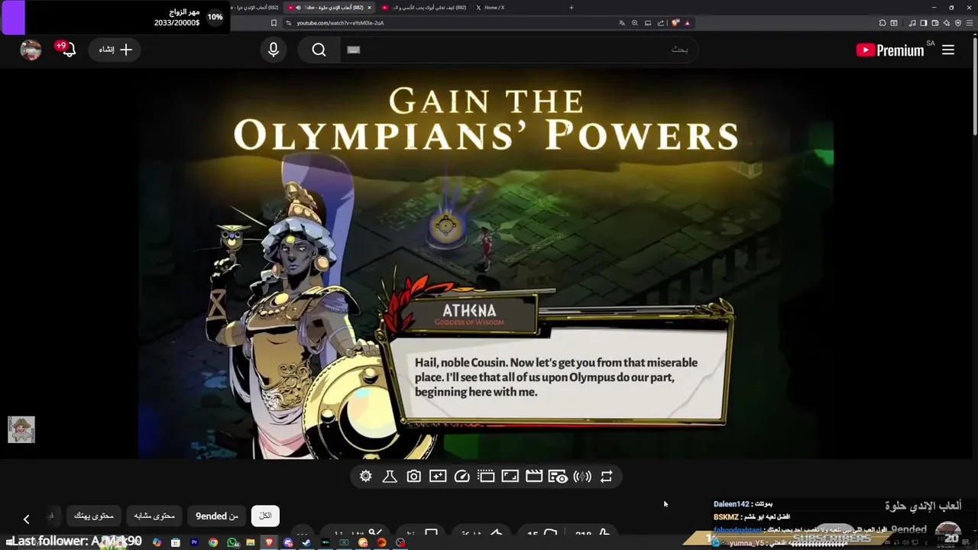Toggle the browser sidebar panel icon
Screen dimensions: 978x550
pyautogui.click(x=924, y=23)
